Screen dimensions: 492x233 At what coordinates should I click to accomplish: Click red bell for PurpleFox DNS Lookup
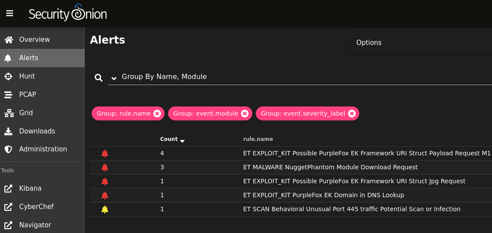pos(105,195)
